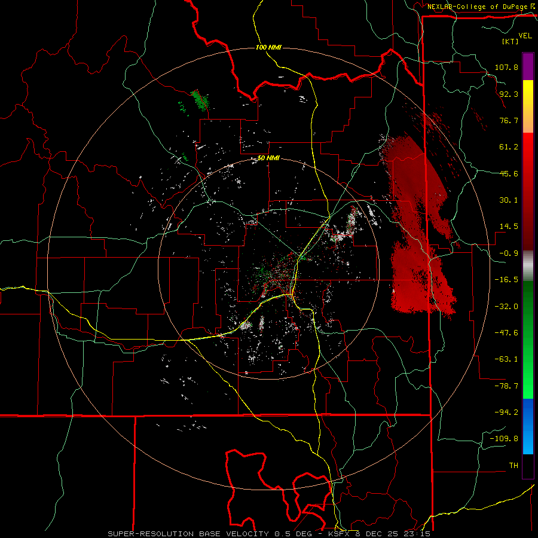Screen dimensions: 538x538
Task: Click the 50 NMI range ring label
Action: pyautogui.click(x=268, y=158)
